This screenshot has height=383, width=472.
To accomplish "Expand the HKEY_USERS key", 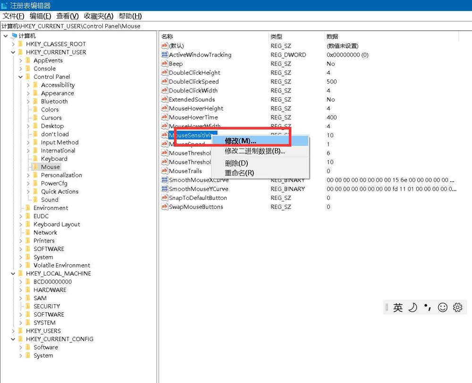I will (13, 331).
